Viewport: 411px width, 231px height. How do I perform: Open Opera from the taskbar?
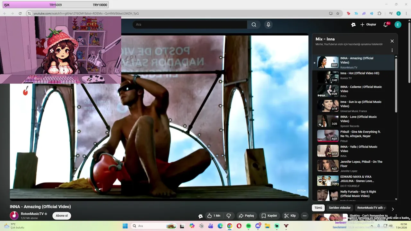239,226
